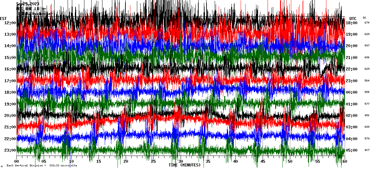Select the 22:00 EST trace label on the left axis
This screenshot has width=371, height=170.
pyautogui.click(x=10, y=139)
